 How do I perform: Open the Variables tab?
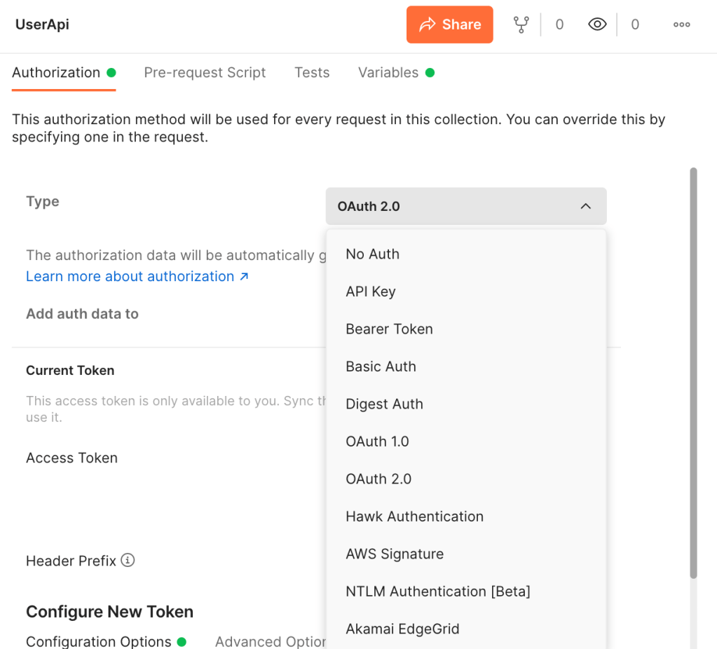coord(388,72)
